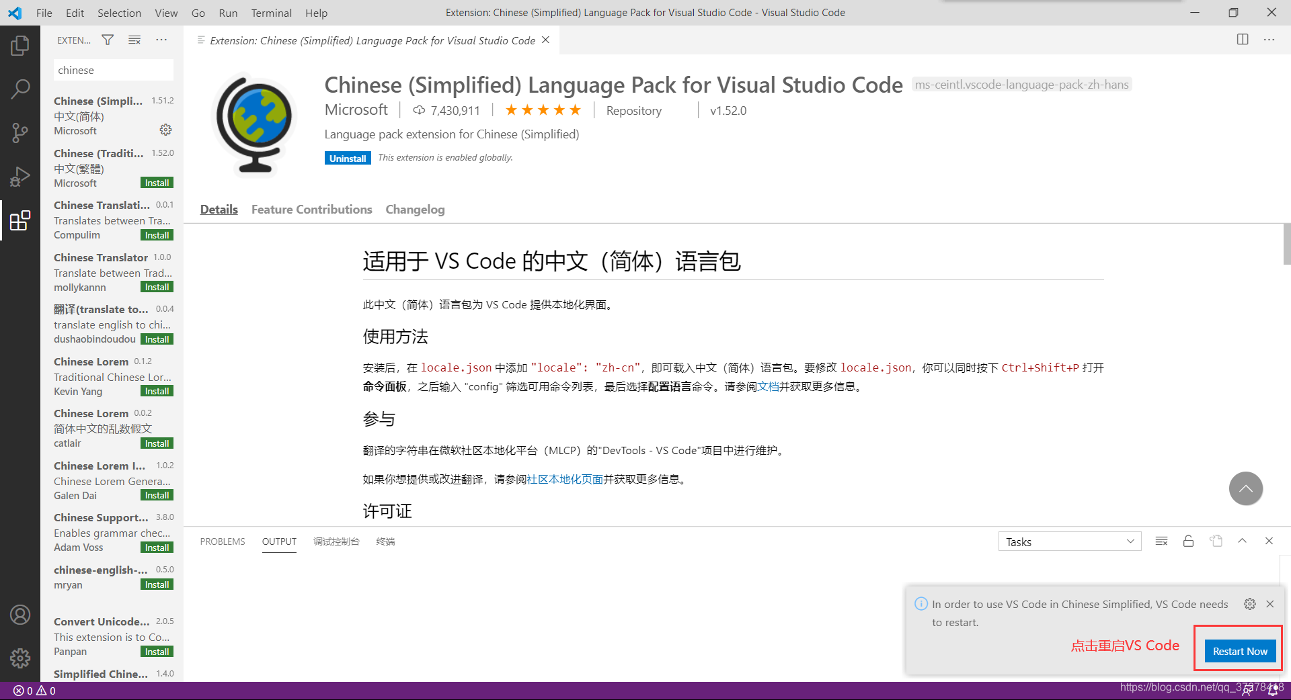Open gear menu for Chinese (Simplified) extension

click(165, 130)
